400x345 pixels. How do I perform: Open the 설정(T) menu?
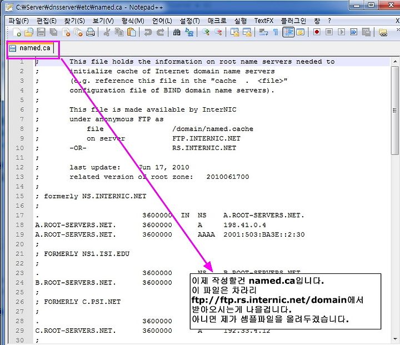pos(190,21)
